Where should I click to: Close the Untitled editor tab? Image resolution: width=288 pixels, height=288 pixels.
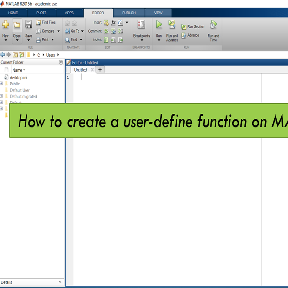click(92, 70)
